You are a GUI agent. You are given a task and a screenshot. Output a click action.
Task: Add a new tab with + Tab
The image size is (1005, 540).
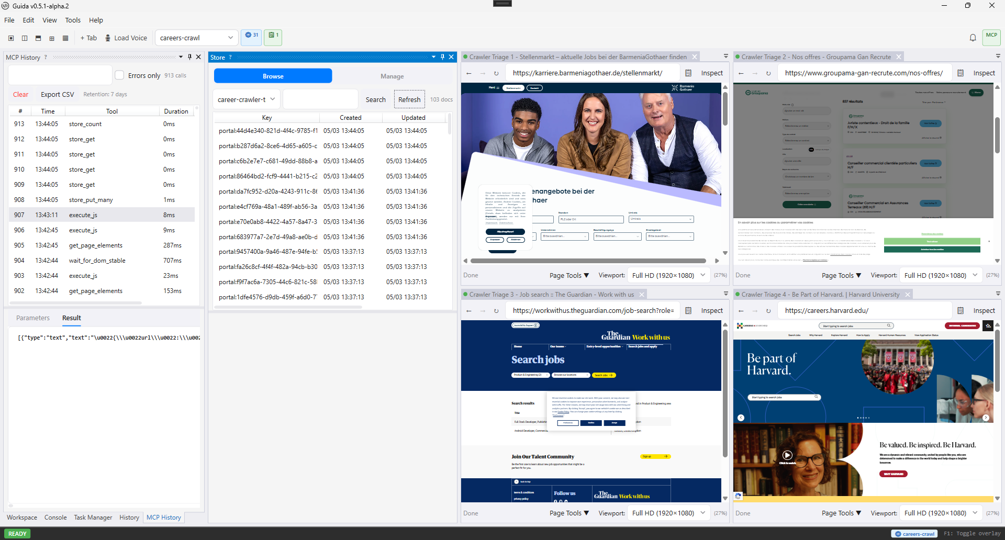[x=88, y=38]
